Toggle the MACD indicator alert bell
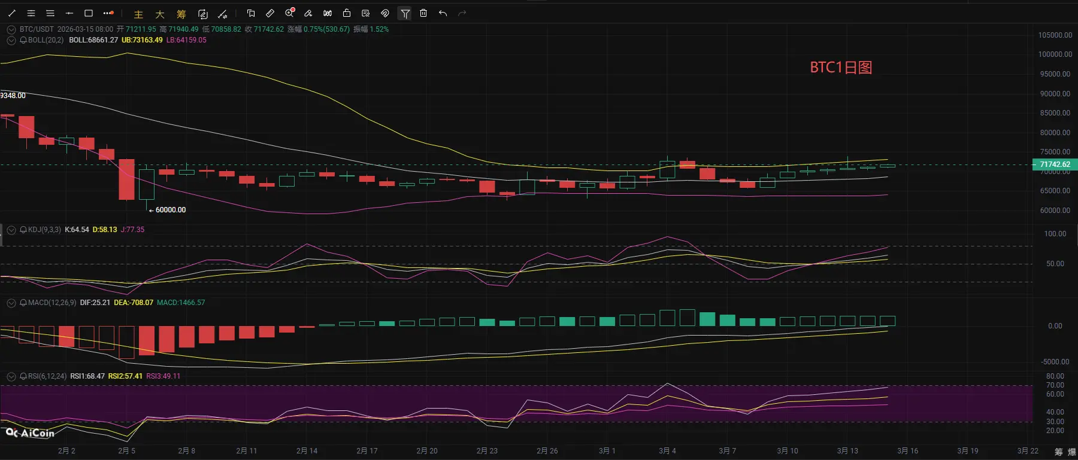 (x=23, y=303)
